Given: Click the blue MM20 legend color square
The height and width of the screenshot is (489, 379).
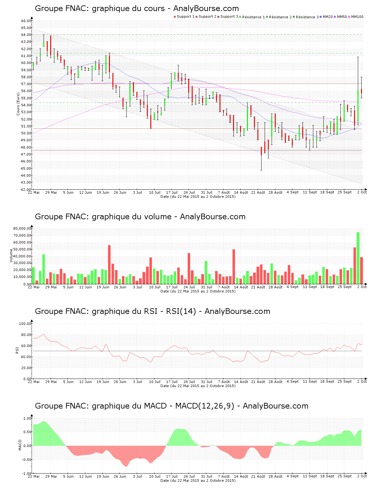Looking at the screenshot, I should 321,17.
